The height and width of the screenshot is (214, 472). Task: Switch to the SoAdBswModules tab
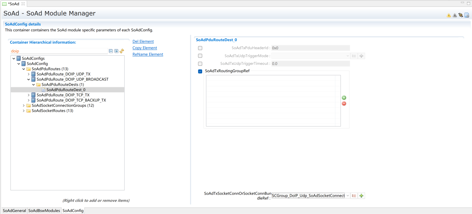click(44, 211)
